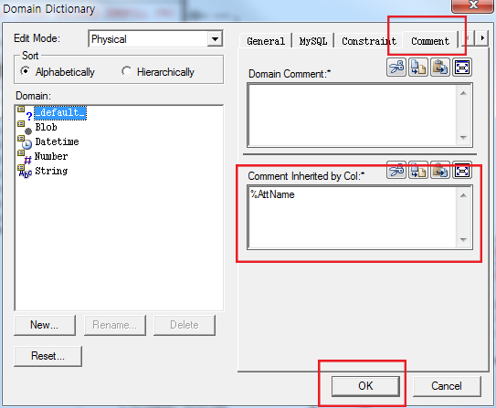Close the Domain Dictionary dialog

tap(472, 5)
